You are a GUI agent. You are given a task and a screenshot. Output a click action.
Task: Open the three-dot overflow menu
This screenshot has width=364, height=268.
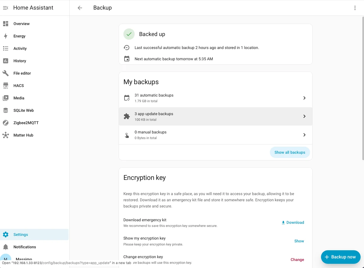click(355, 8)
